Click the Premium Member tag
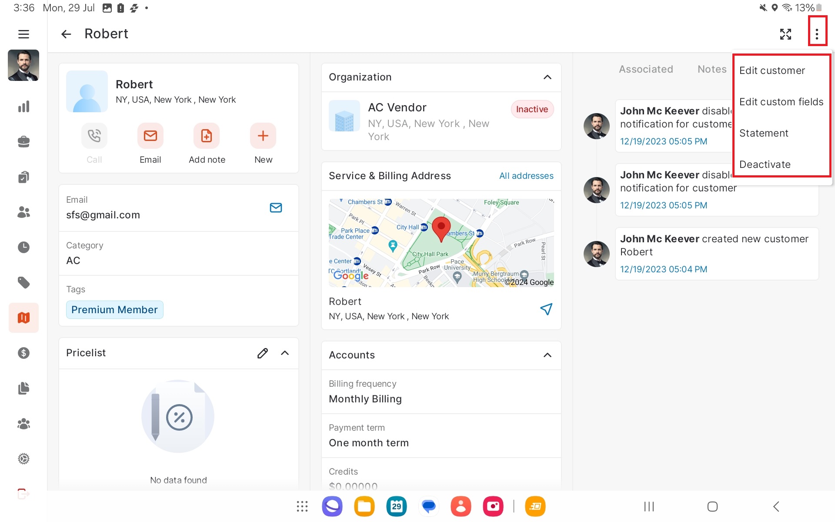This screenshot has width=835, height=522. 114,310
